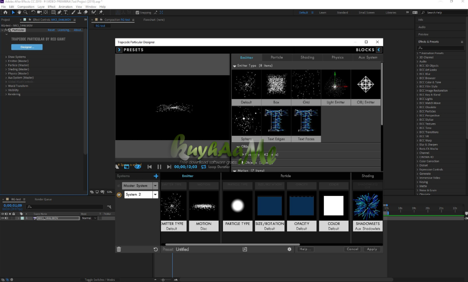Screen dimensions: 468x282
Task: Click the Designer... button
Action: coord(27,47)
